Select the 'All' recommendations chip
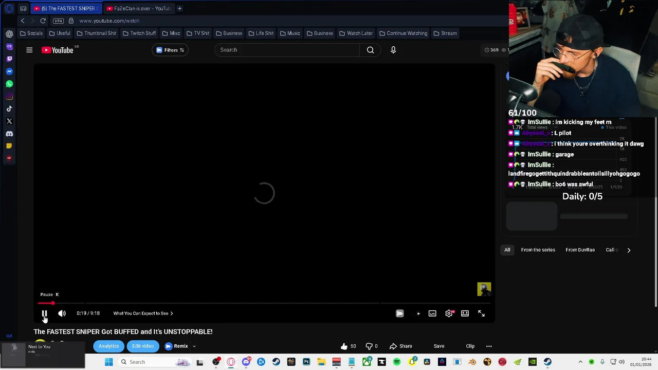This screenshot has height=370, width=658. coord(507,250)
